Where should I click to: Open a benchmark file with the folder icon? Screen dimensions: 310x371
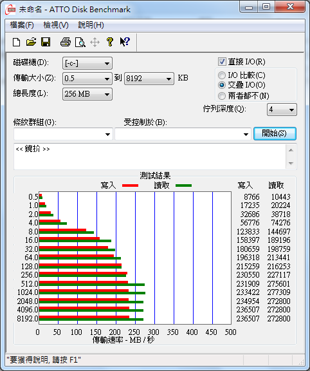pos(31,42)
